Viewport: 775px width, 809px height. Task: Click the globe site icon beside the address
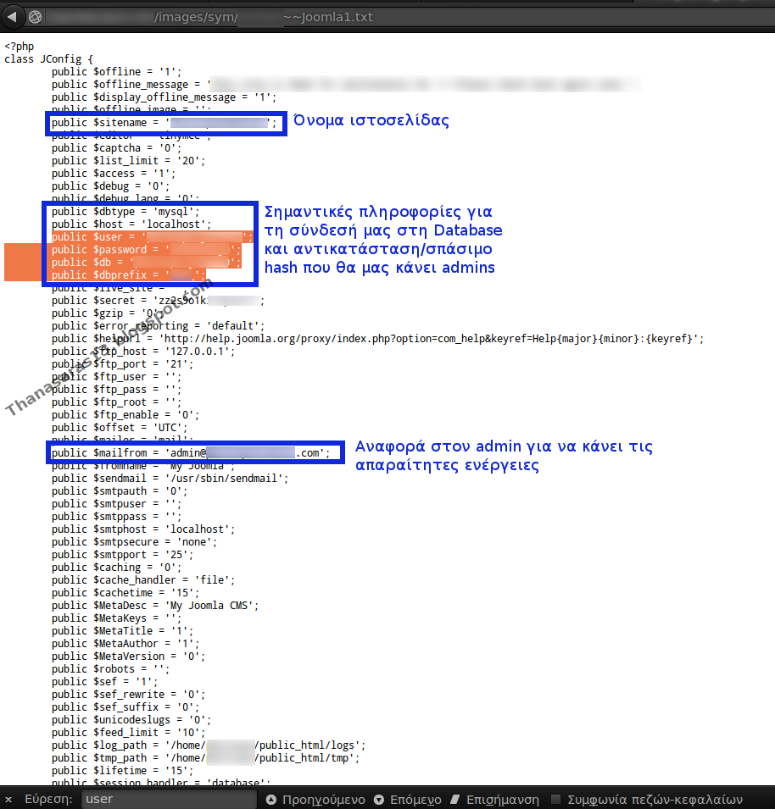coord(35,15)
